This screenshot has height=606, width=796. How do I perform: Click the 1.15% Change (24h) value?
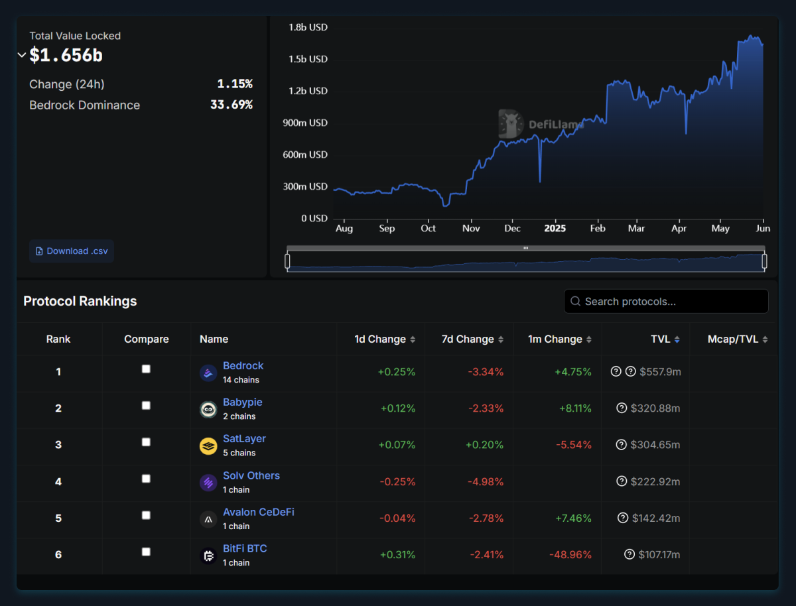(x=235, y=84)
